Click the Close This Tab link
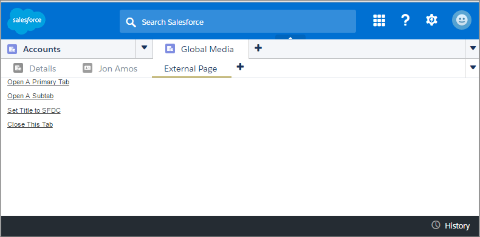The height and width of the screenshot is (237, 480). [30, 124]
